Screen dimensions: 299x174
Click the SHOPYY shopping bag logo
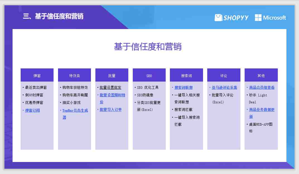[x=218, y=18]
